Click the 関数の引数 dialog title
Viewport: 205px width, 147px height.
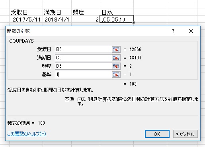coord(18,31)
